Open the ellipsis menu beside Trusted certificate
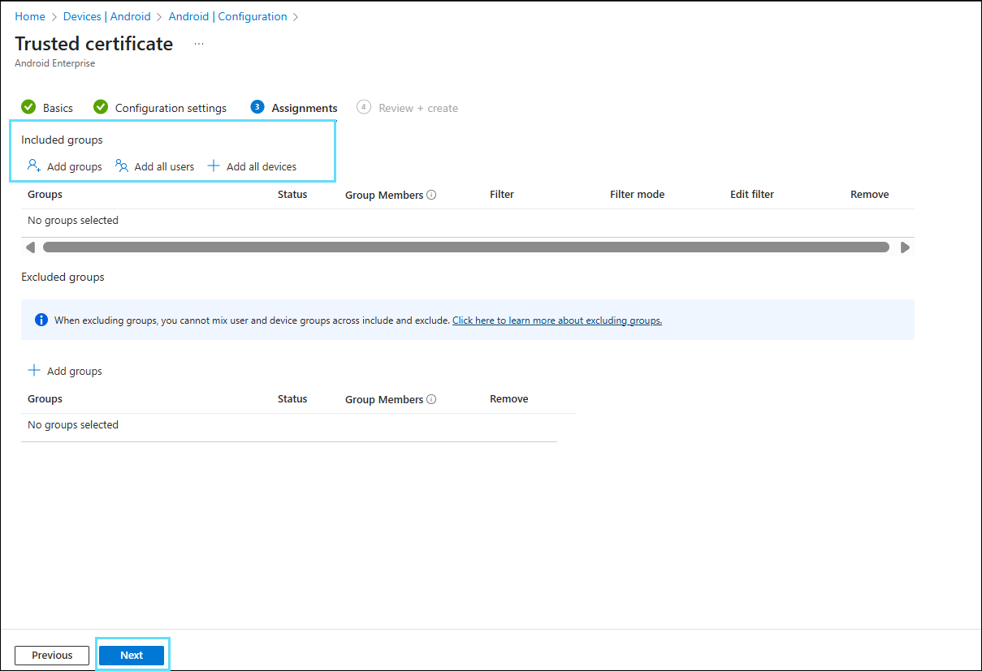This screenshot has height=671, width=982. coord(199,44)
